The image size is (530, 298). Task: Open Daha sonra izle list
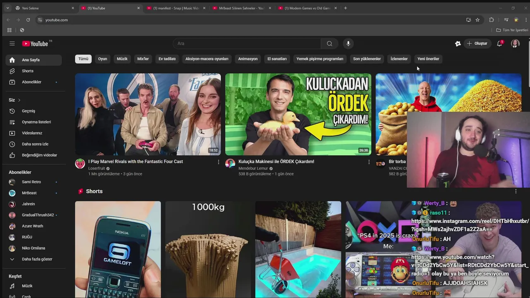(x=34, y=144)
